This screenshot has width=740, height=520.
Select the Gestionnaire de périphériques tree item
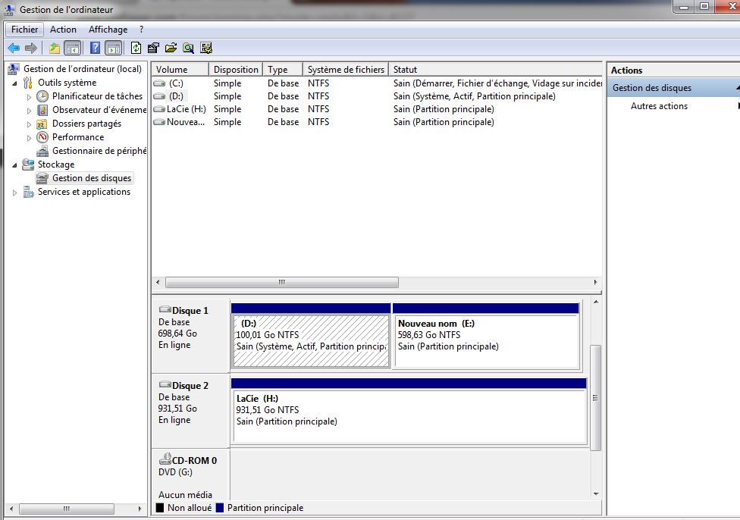[x=99, y=151]
